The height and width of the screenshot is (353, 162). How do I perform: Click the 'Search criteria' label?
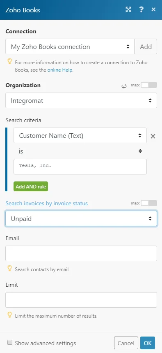pyautogui.click(x=23, y=120)
